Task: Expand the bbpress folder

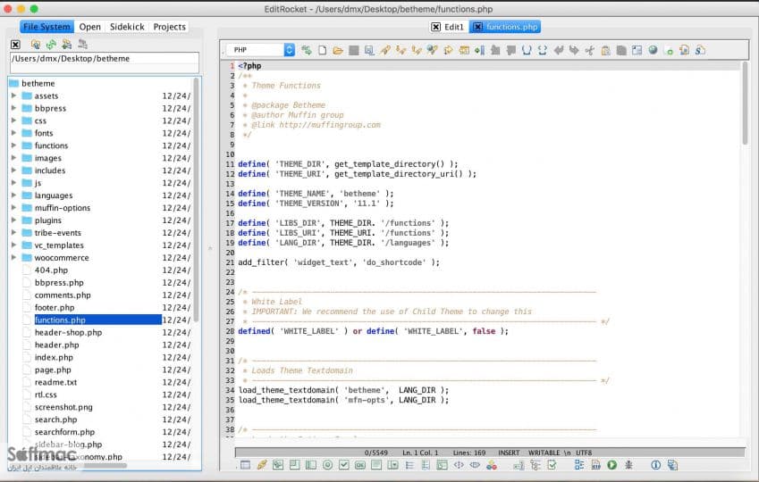Action: tap(14, 108)
